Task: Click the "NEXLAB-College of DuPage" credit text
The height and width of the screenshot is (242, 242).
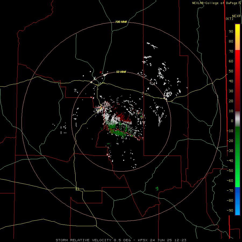Action: 215,3
